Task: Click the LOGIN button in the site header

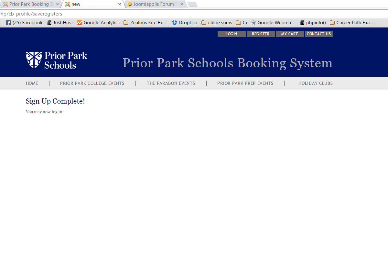Action: point(232,34)
